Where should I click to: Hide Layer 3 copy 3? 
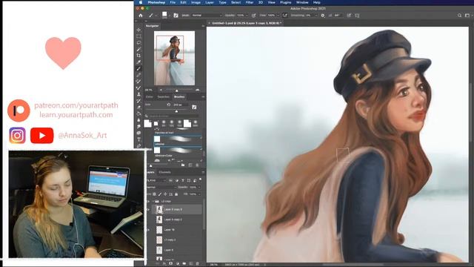tap(148, 209)
